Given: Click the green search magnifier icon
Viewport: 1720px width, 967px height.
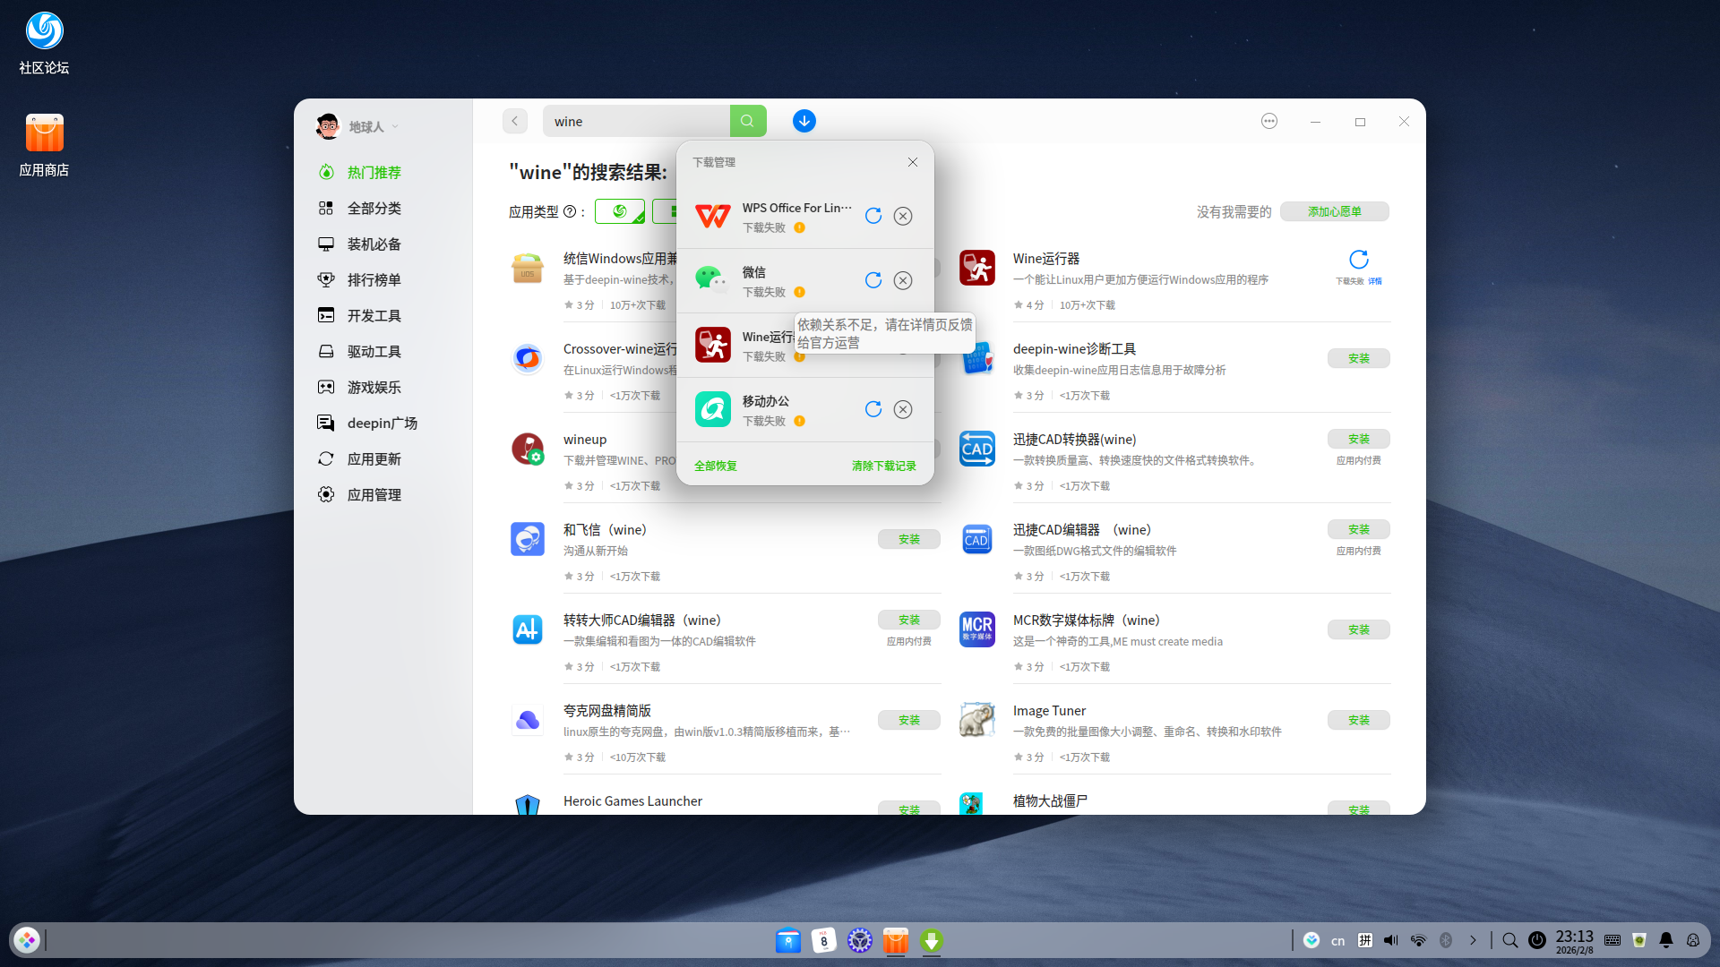Looking at the screenshot, I should click(x=748, y=121).
